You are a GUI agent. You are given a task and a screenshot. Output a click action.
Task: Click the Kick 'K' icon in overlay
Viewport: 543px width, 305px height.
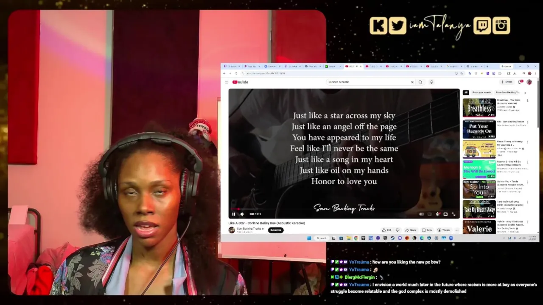coord(378,26)
